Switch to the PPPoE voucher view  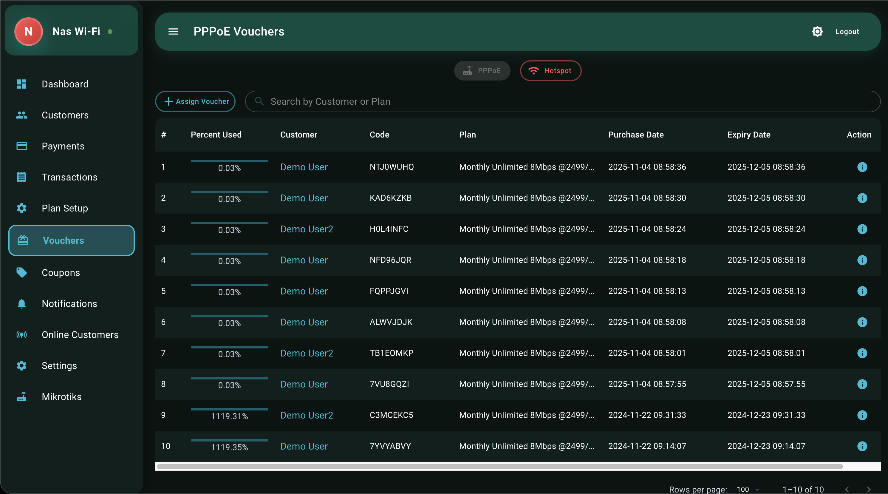(x=482, y=70)
